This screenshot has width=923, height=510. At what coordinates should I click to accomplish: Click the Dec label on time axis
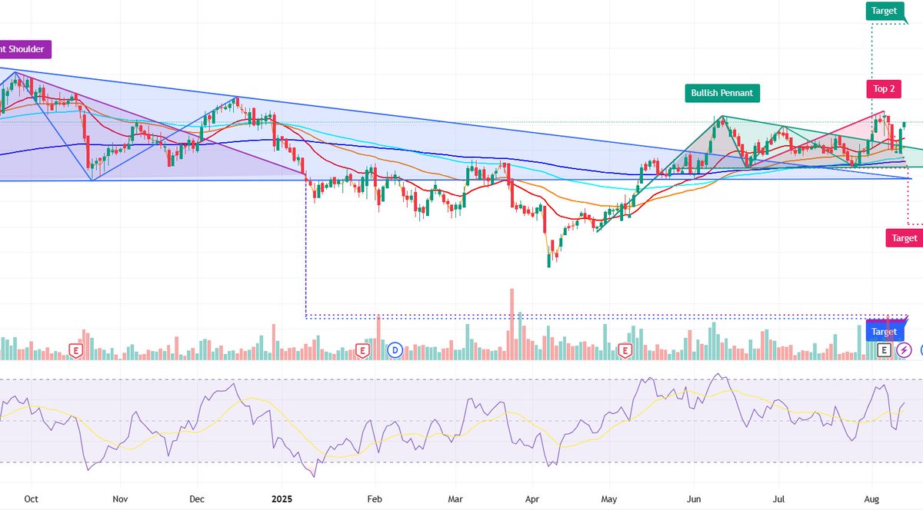tap(198, 498)
